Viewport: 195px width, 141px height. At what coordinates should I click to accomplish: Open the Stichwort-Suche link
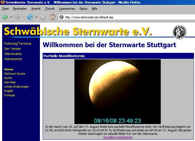[x=15, y=74]
